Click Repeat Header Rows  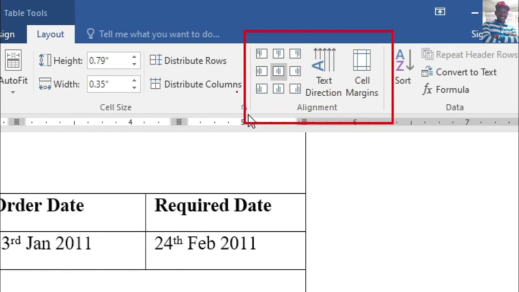tap(470, 54)
